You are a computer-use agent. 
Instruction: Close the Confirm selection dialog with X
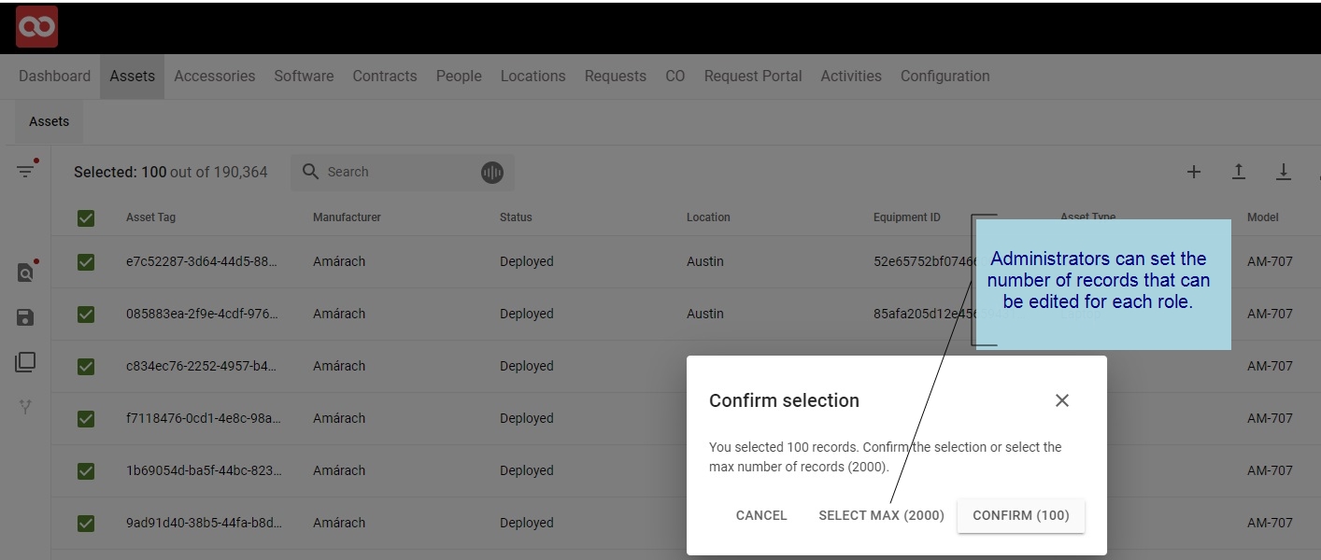coord(1062,400)
